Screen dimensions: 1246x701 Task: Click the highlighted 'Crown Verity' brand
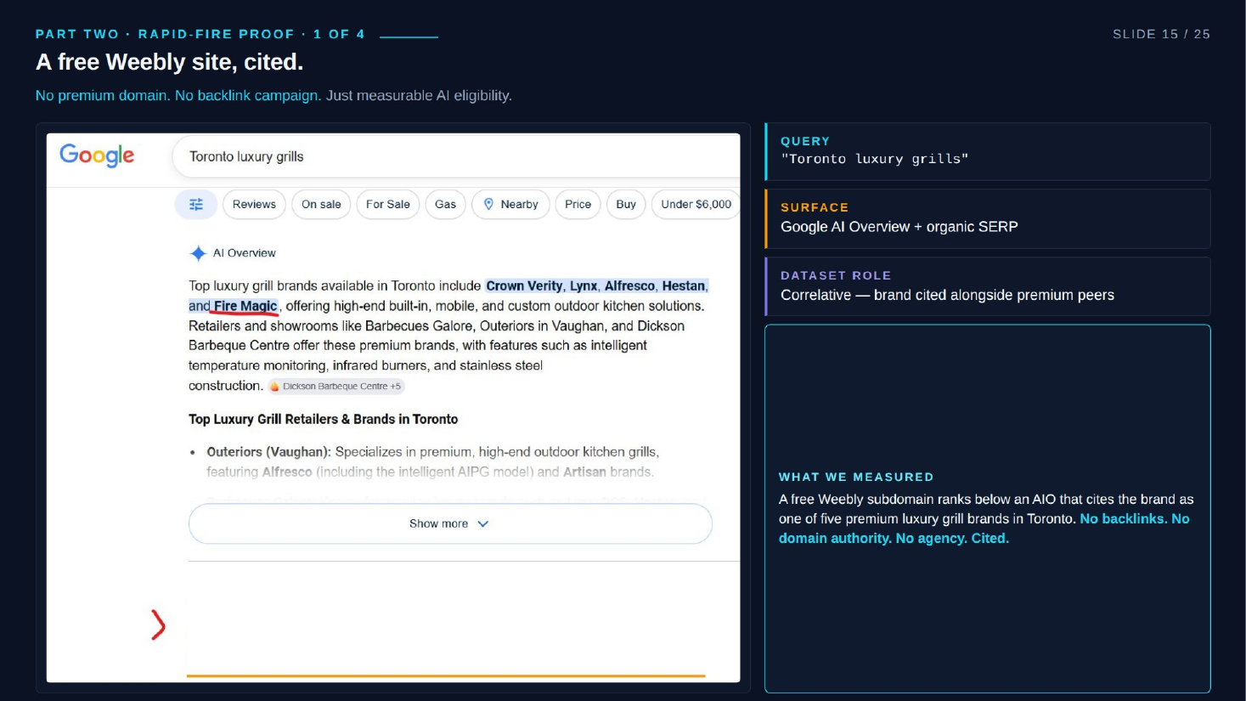[x=524, y=286]
